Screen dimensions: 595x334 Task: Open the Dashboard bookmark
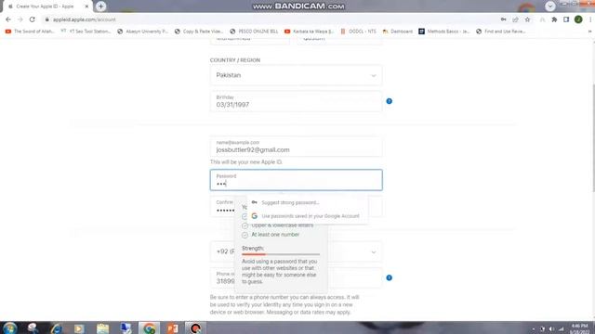(398, 32)
